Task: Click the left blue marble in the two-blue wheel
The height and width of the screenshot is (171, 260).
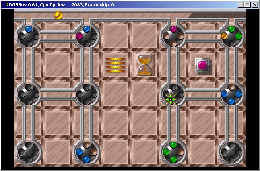Action: 79,152
